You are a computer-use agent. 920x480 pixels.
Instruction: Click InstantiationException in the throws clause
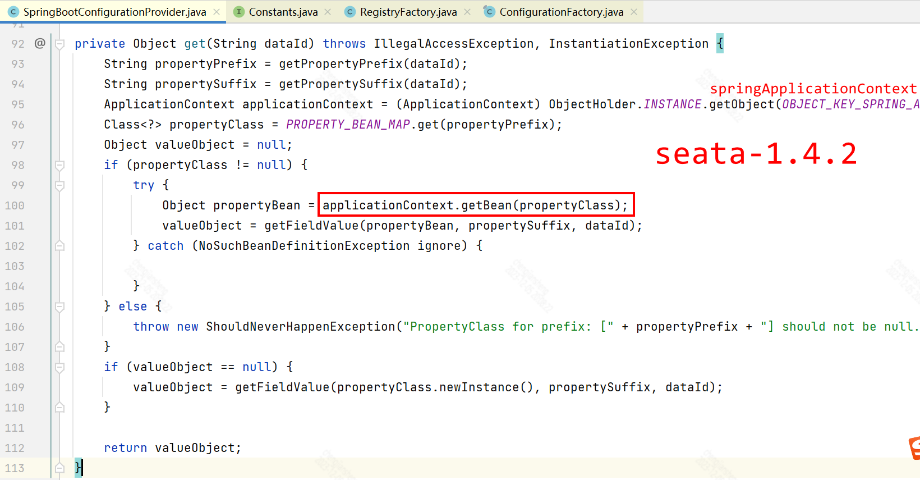point(628,44)
